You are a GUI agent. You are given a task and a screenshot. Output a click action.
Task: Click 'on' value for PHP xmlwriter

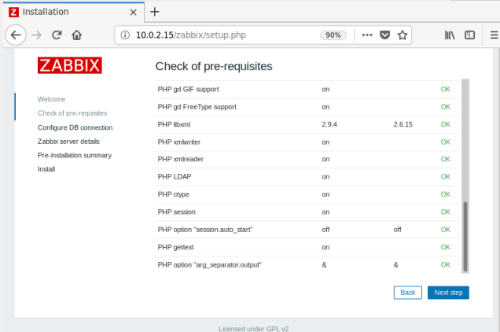tap(325, 142)
